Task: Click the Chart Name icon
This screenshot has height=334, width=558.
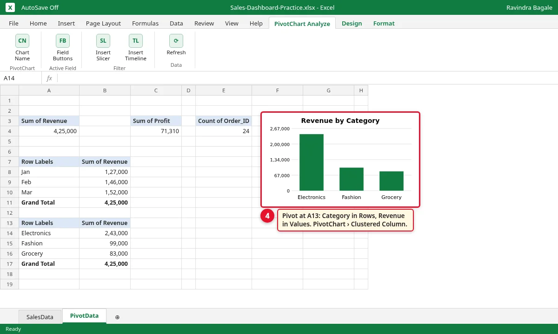Action: [22, 40]
